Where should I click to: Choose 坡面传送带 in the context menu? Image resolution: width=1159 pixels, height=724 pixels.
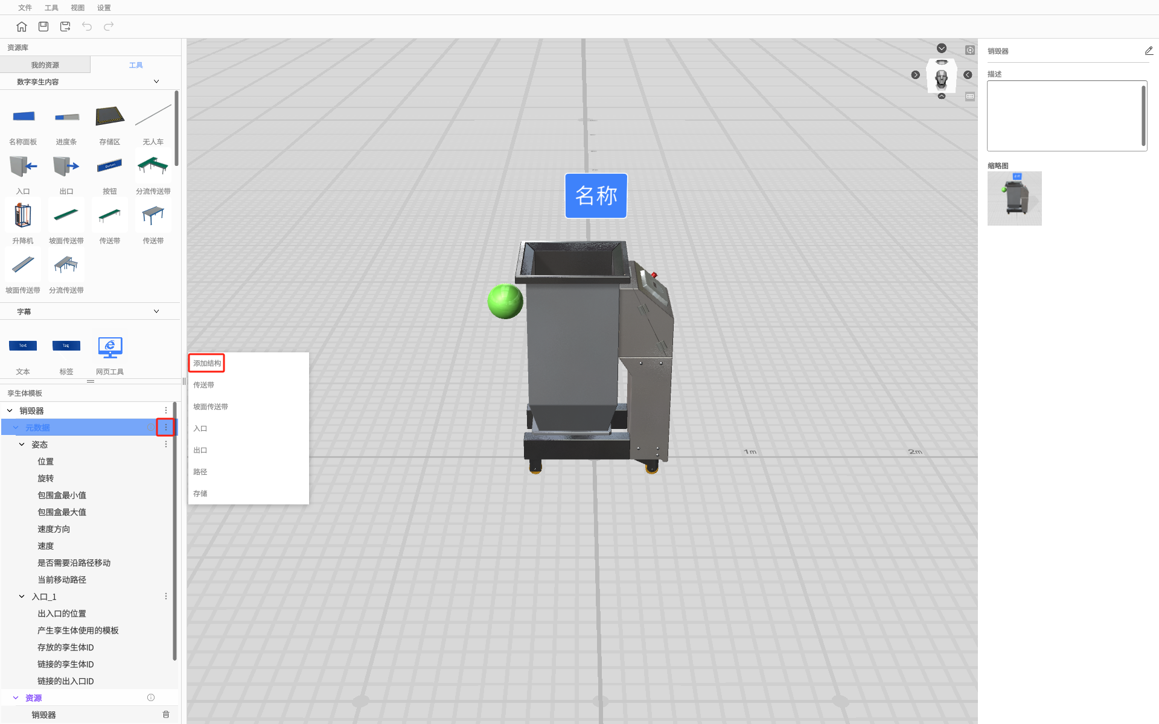(211, 407)
